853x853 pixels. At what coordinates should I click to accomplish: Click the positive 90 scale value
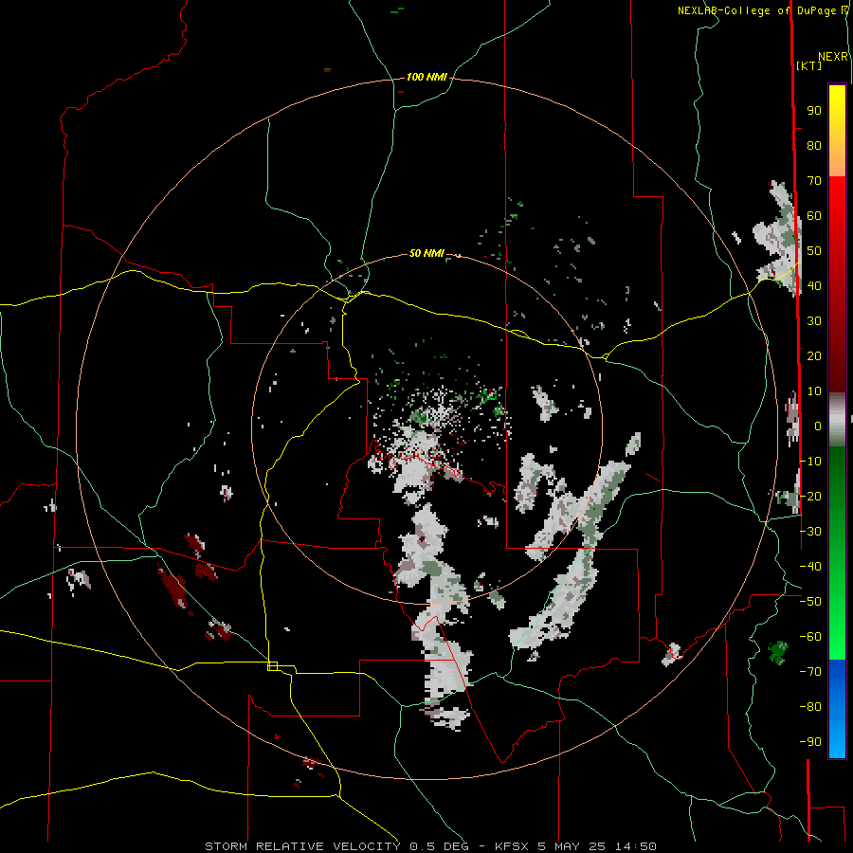(x=814, y=111)
